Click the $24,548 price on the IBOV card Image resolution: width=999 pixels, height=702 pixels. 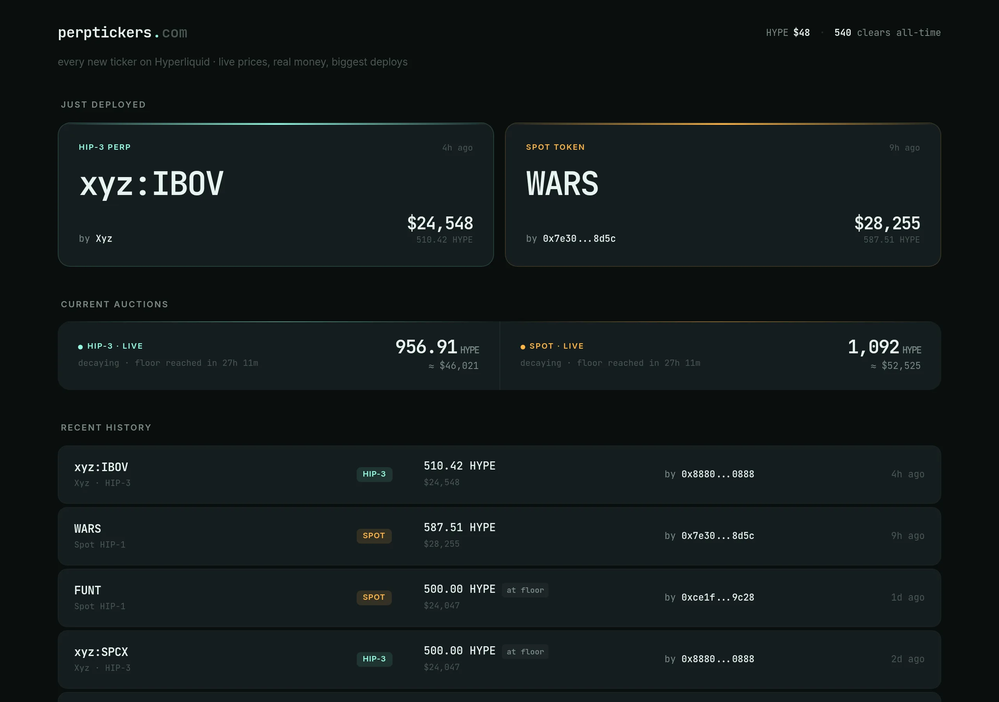[440, 223]
